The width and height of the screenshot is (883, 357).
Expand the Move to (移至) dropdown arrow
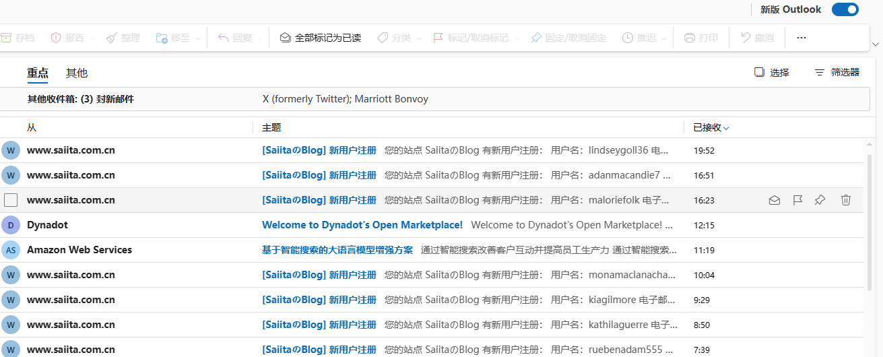tap(198, 38)
